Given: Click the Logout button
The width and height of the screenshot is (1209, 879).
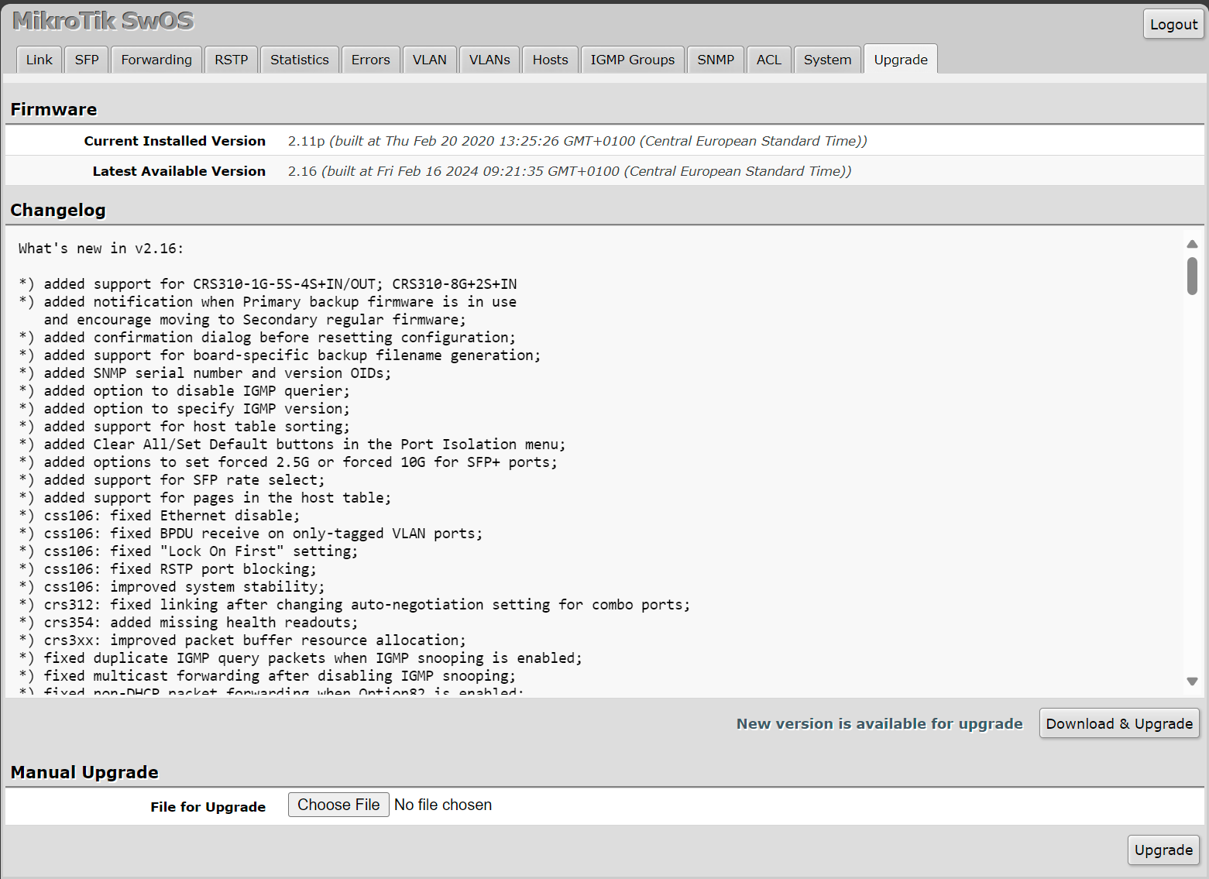Looking at the screenshot, I should coord(1173,24).
